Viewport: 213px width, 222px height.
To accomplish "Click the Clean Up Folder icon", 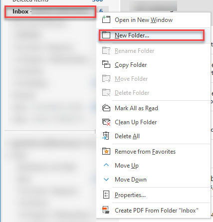I will [106, 122].
